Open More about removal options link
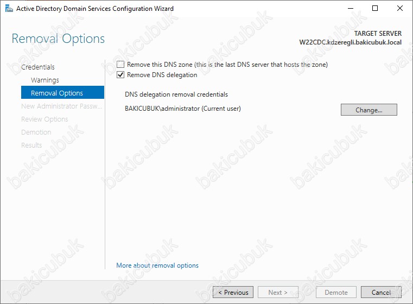 point(157,265)
